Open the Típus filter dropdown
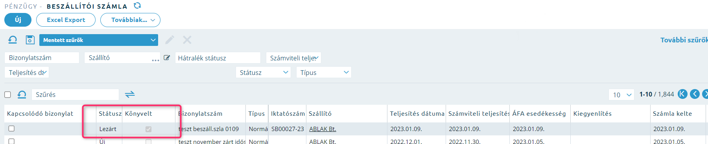The image size is (708, 144). (324, 73)
